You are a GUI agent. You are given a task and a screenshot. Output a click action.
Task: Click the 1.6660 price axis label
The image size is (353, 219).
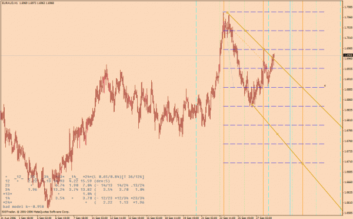pos(348,182)
